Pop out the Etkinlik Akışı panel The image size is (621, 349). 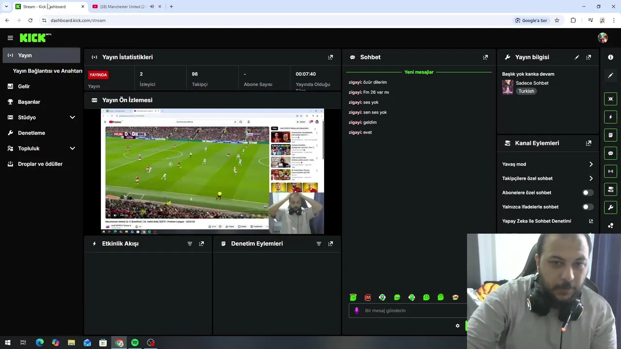201,244
